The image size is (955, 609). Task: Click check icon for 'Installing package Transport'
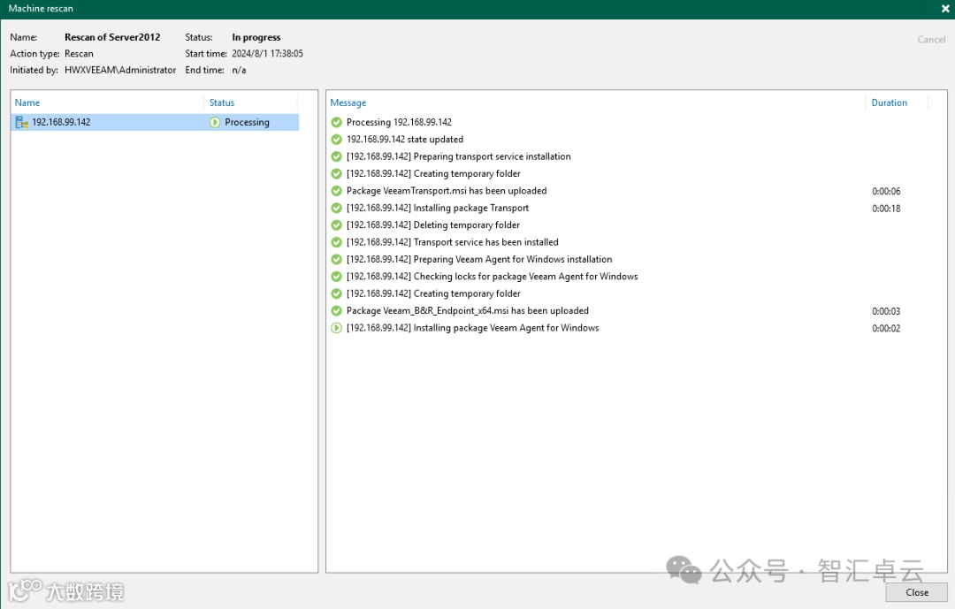pos(336,208)
